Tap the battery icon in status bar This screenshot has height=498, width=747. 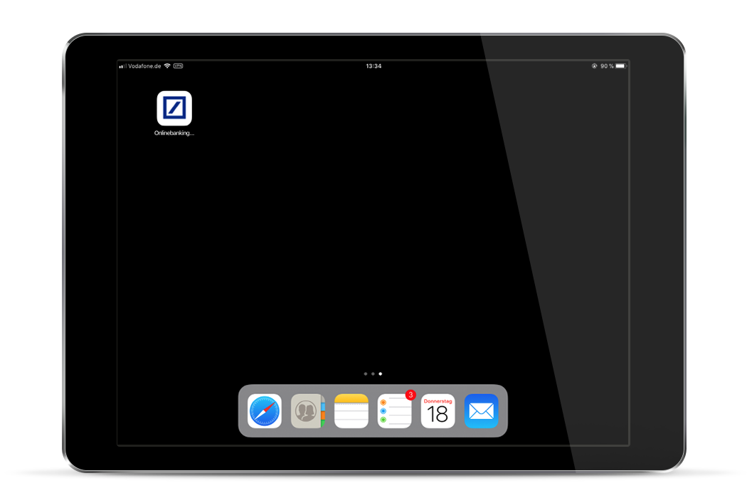(x=621, y=65)
